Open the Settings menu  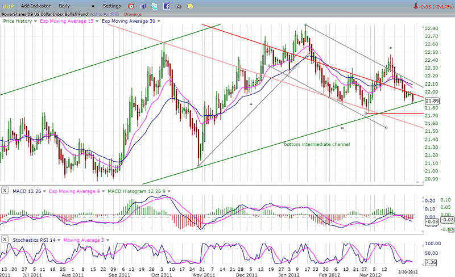pos(111,6)
